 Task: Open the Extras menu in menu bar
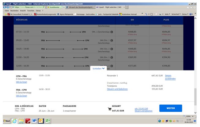click(38, 11)
